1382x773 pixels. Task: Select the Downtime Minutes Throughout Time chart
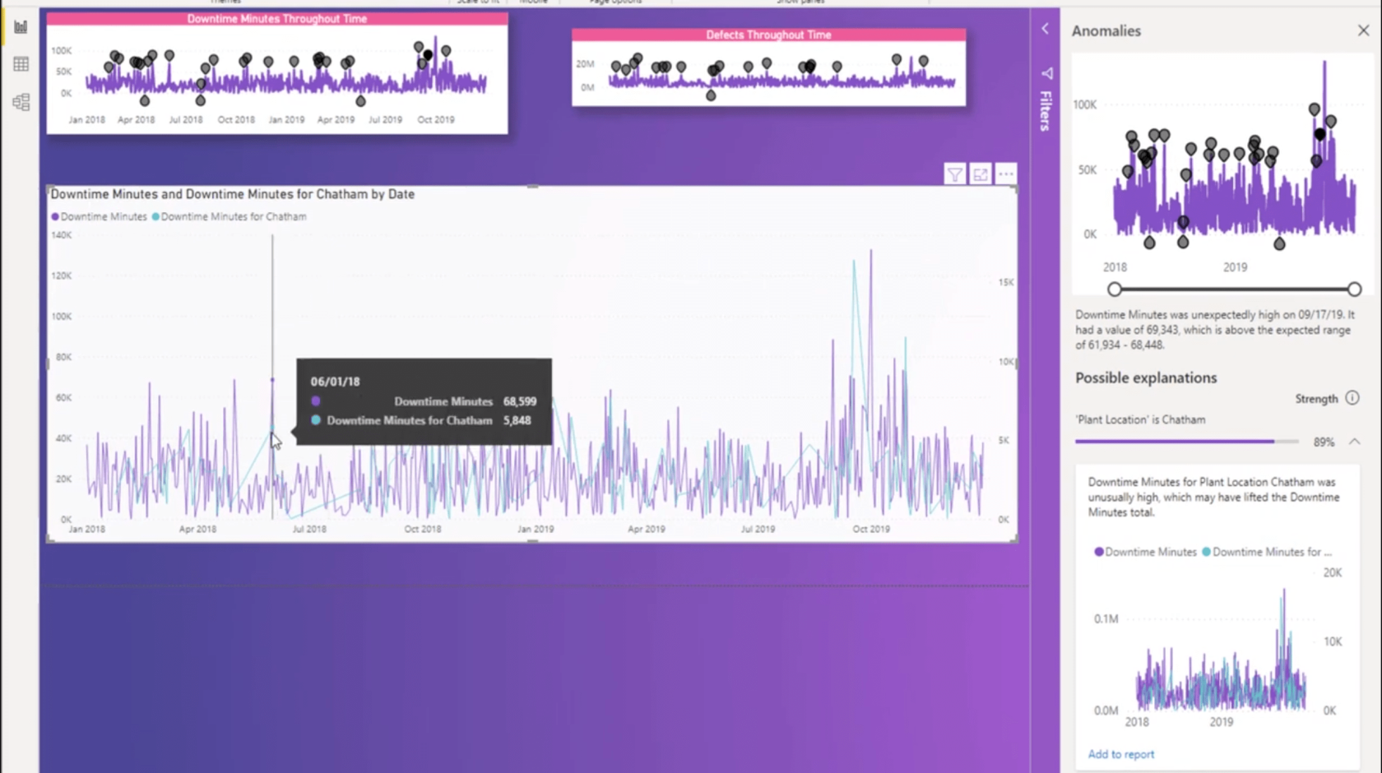point(277,73)
